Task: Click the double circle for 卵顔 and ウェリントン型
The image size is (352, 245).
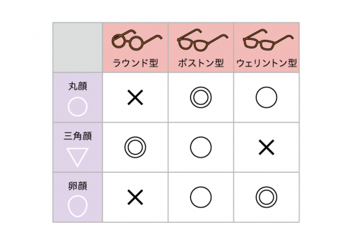Action: pyautogui.click(x=266, y=197)
